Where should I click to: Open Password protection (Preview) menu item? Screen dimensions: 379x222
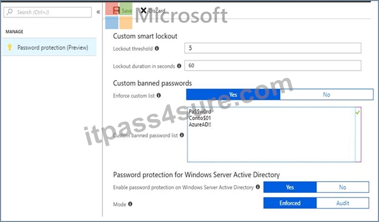[x=49, y=47]
